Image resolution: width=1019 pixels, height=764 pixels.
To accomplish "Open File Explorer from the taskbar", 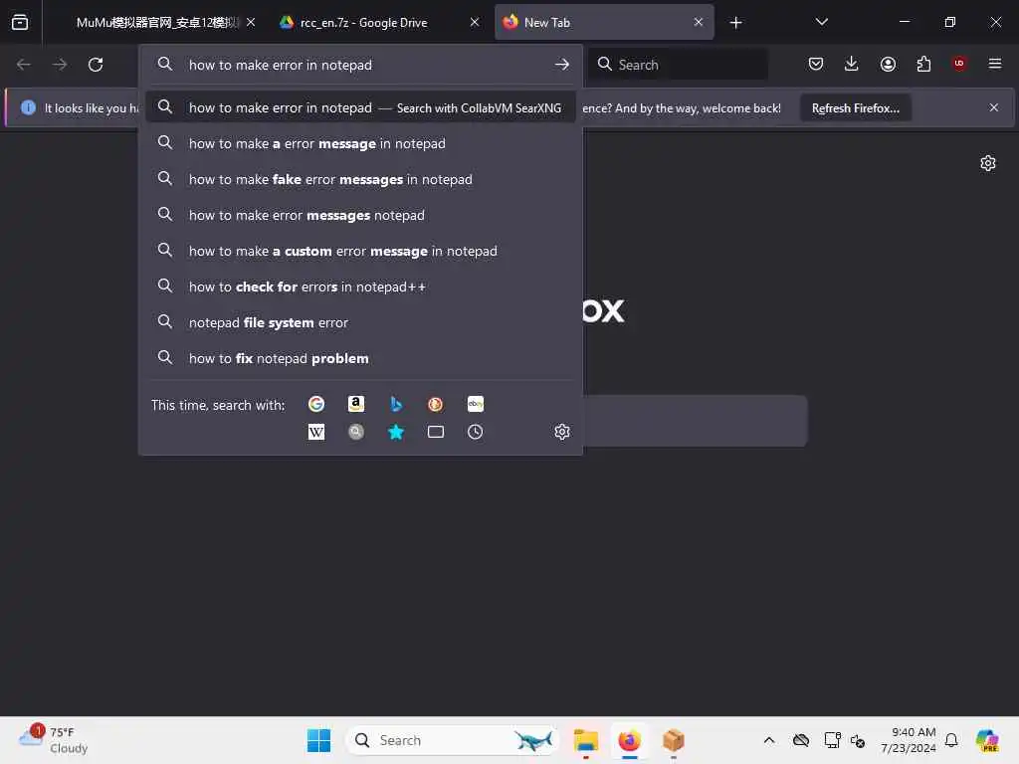I will [x=585, y=740].
